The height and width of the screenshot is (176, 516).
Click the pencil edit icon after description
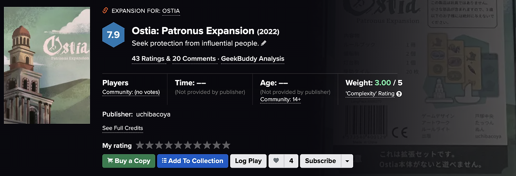click(x=264, y=43)
